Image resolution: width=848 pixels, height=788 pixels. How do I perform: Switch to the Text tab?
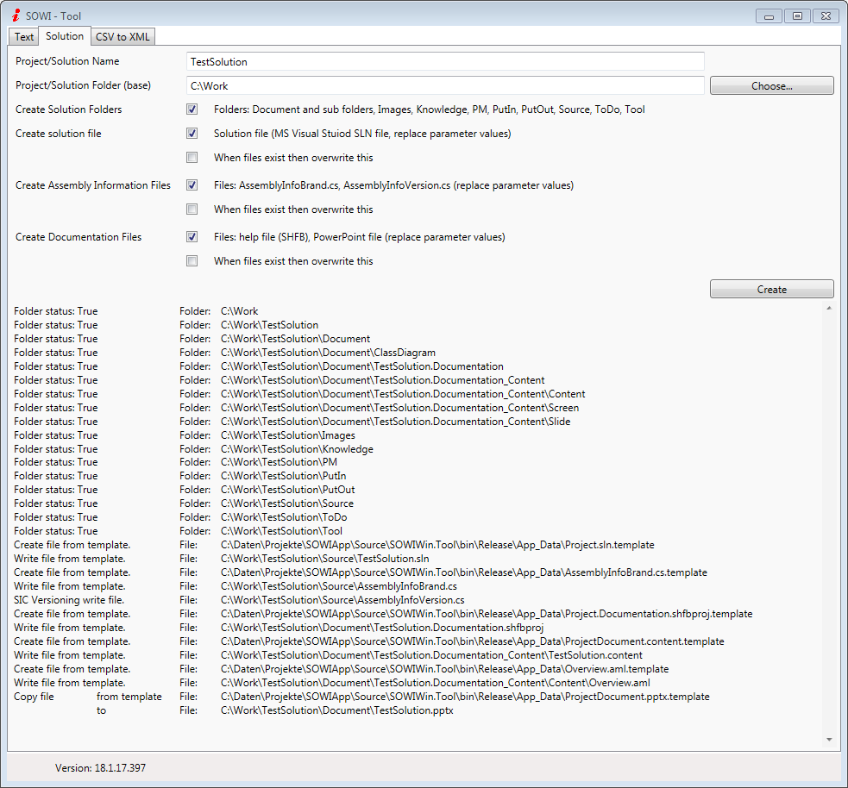click(24, 37)
